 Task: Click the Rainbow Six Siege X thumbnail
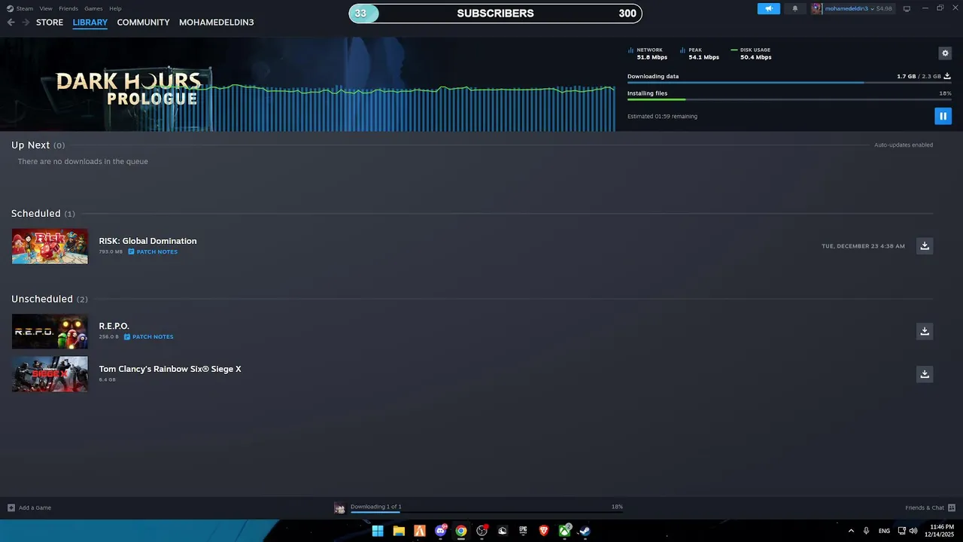pos(50,374)
